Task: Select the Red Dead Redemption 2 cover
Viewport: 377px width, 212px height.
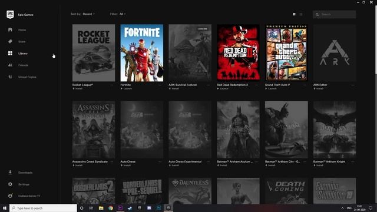Action: click(238, 52)
